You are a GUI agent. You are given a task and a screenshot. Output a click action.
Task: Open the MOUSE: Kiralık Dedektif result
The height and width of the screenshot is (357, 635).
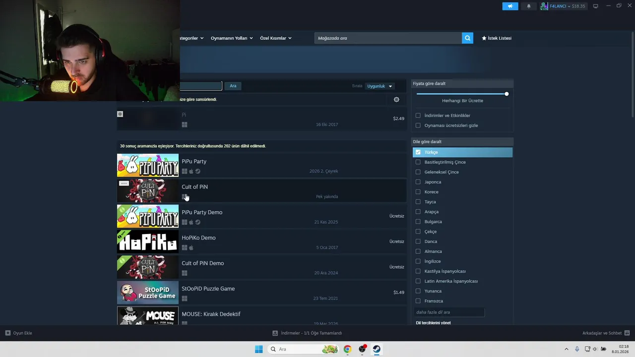pos(261,316)
